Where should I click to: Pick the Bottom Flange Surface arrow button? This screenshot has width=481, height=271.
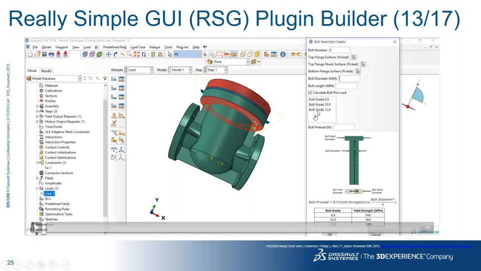click(x=358, y=71)
